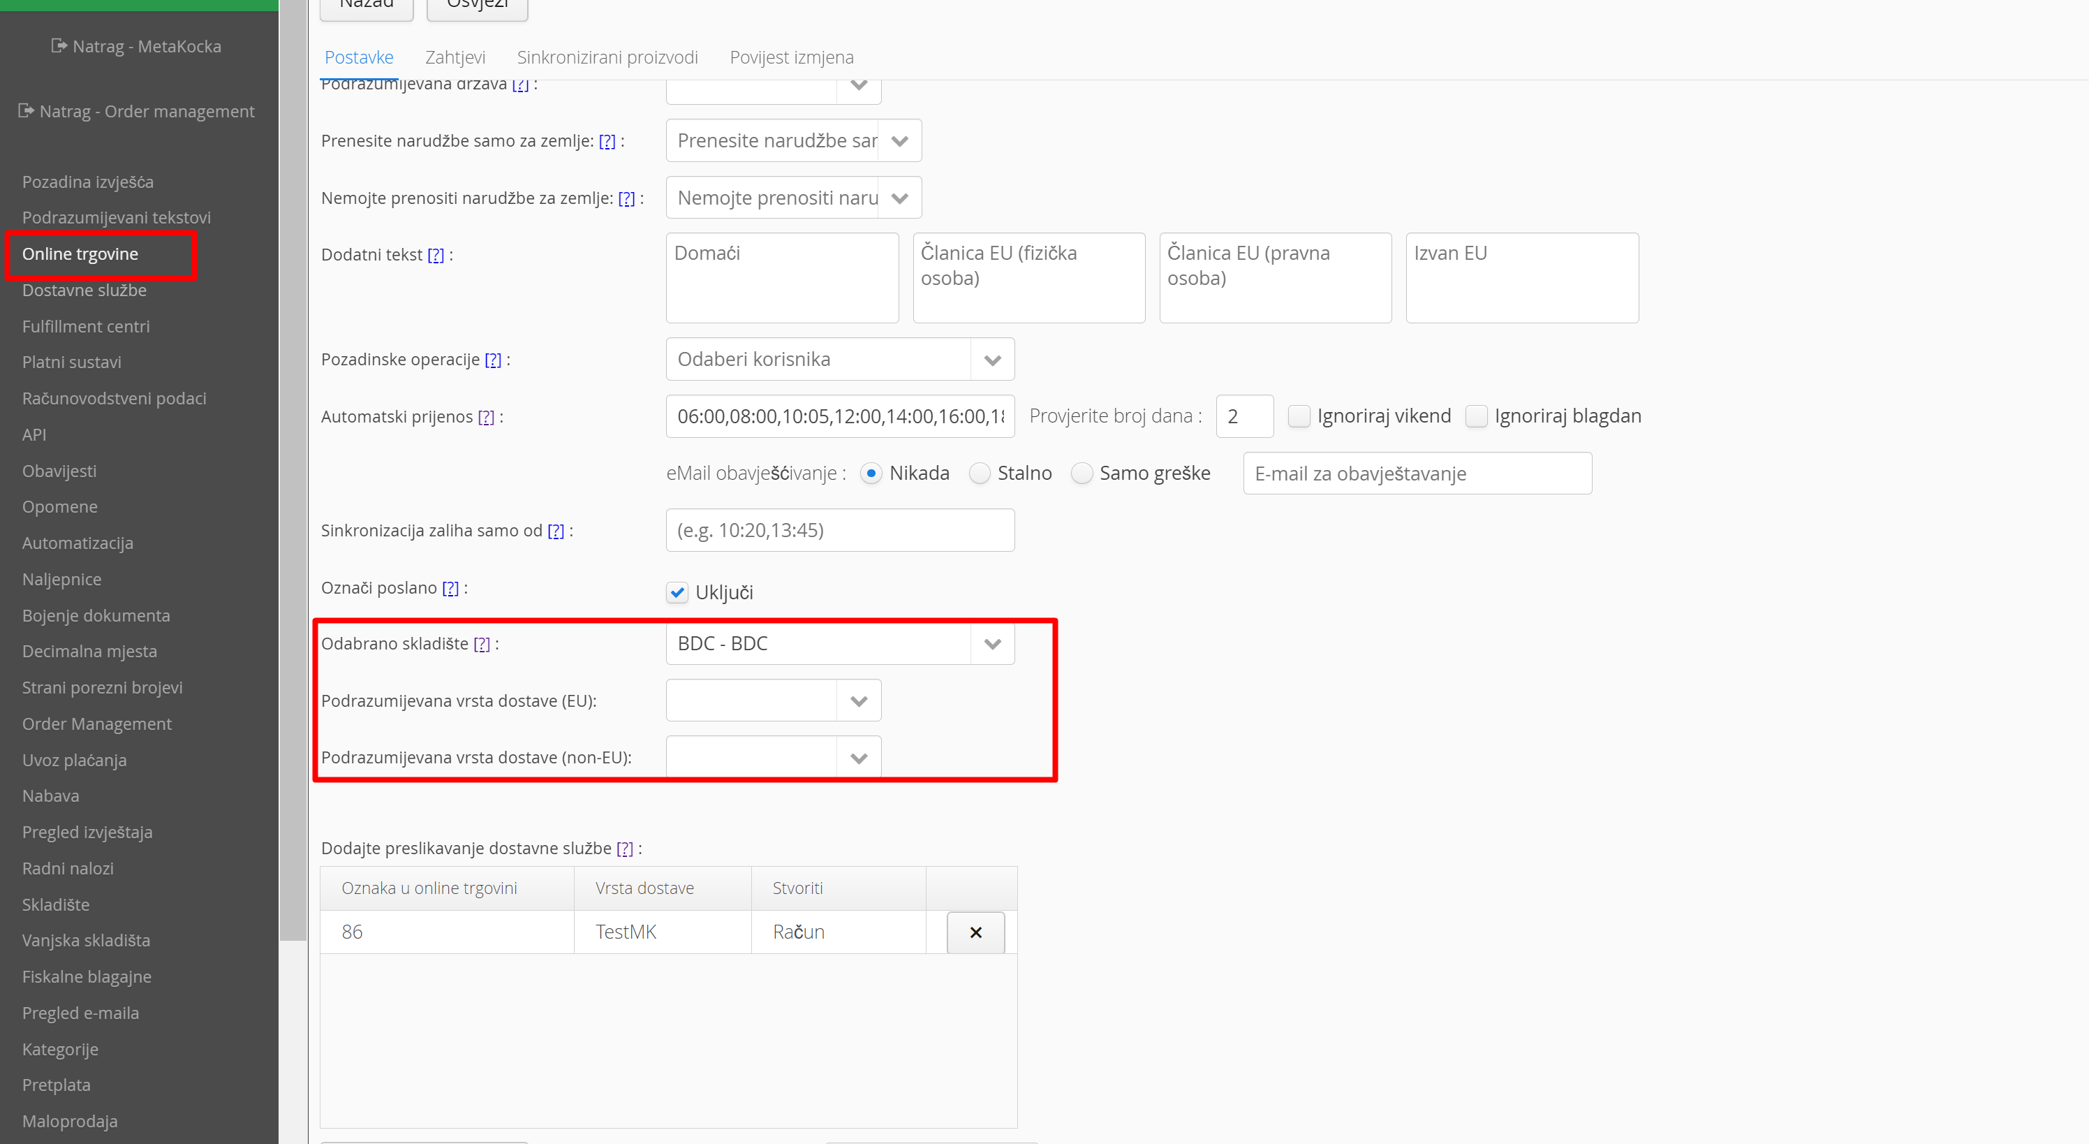Go to Platni sustavi settings
This screenshot has width=2089, height=1144.
pos(71,362)
